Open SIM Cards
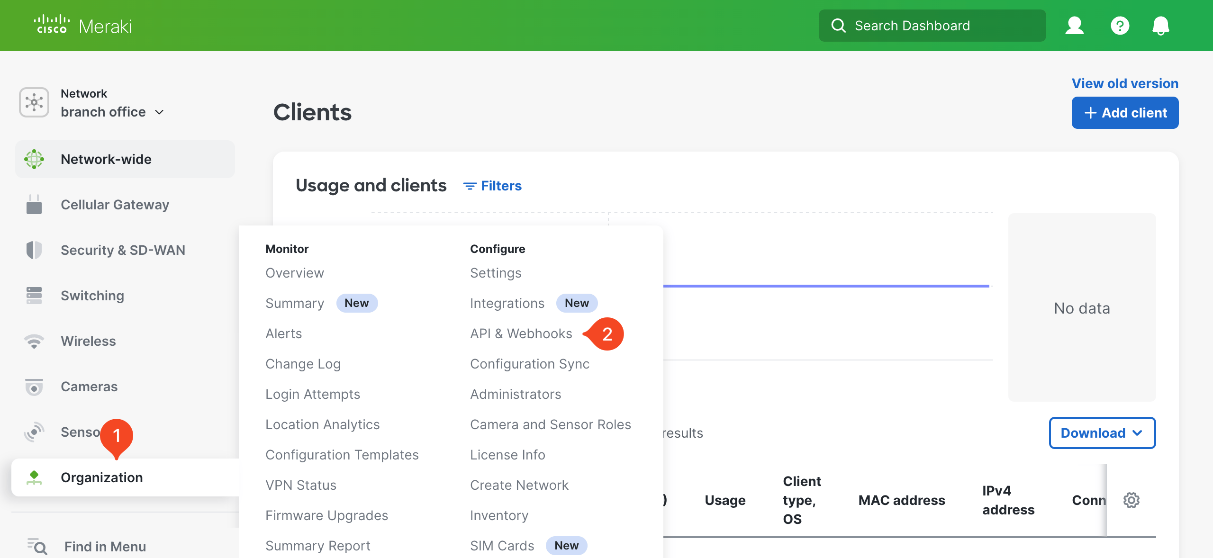This screenshot has width=1213, height=558. click(502, 546)
